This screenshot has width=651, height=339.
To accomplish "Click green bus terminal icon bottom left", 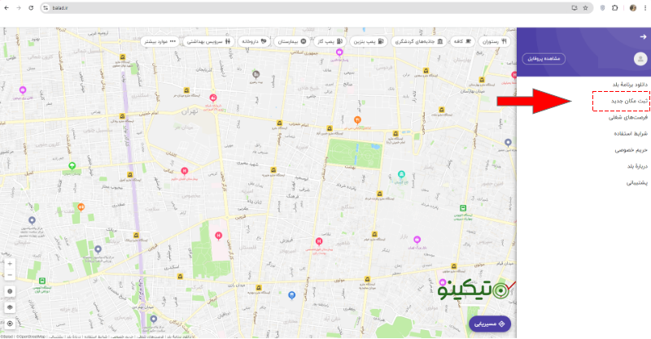I will pos(42,281).
